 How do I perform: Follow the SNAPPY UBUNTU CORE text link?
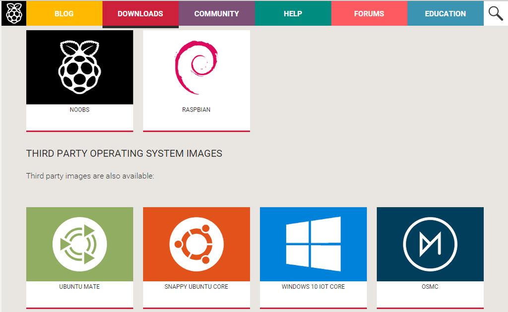[x=196, y=286]
